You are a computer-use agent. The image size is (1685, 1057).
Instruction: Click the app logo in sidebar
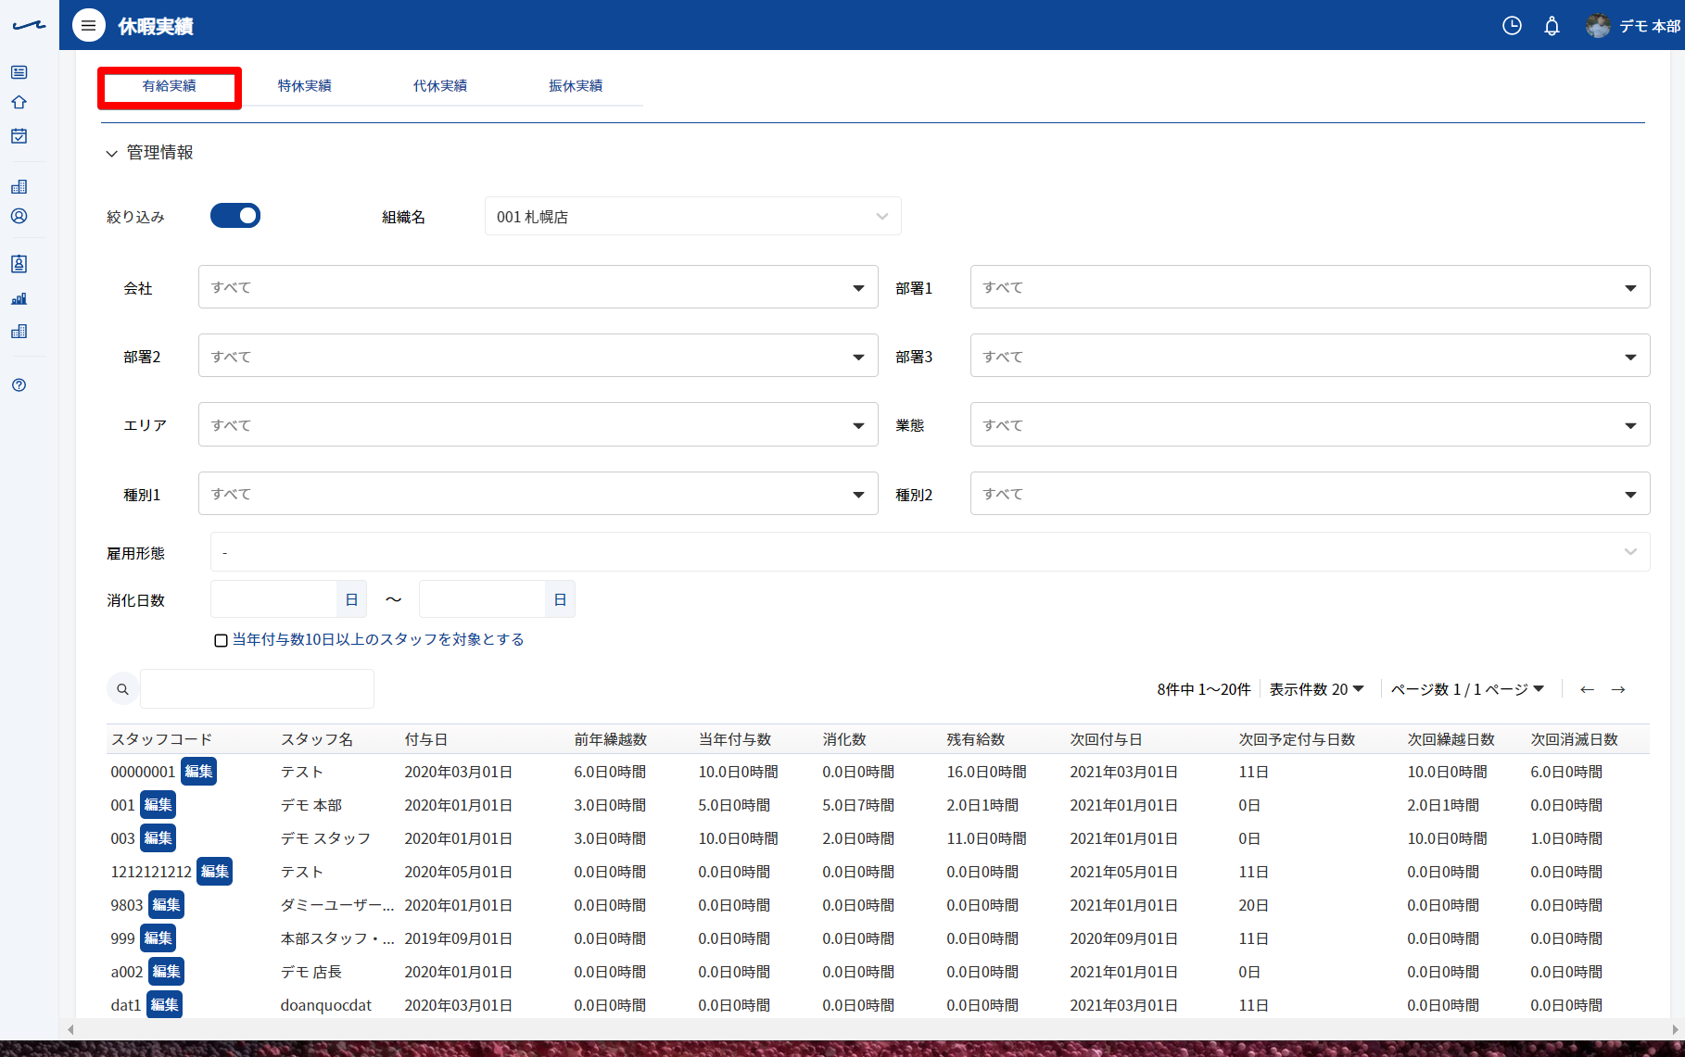click(x=29, y=26)
